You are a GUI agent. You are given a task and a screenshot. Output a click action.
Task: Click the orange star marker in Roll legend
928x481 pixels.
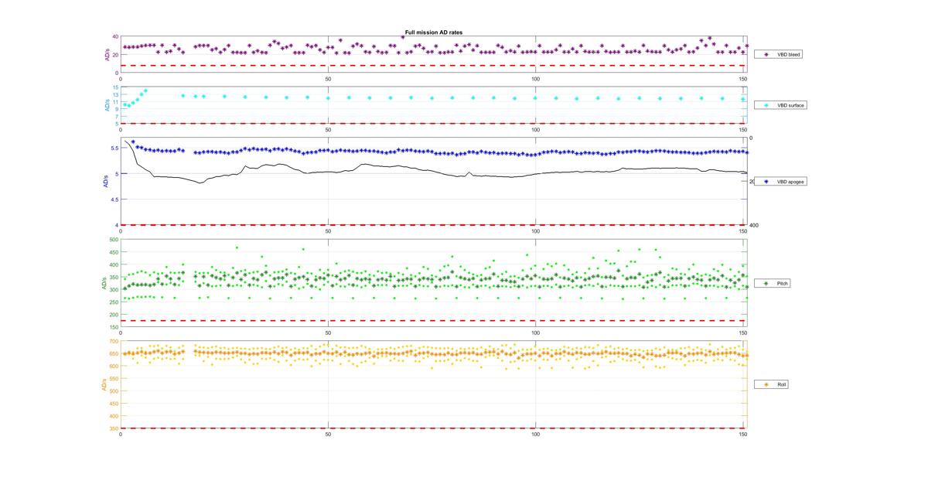point(766,384)
